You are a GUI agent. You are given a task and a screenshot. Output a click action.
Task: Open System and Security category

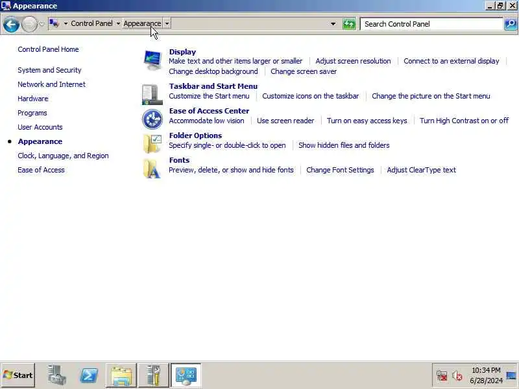coord(50,70)
